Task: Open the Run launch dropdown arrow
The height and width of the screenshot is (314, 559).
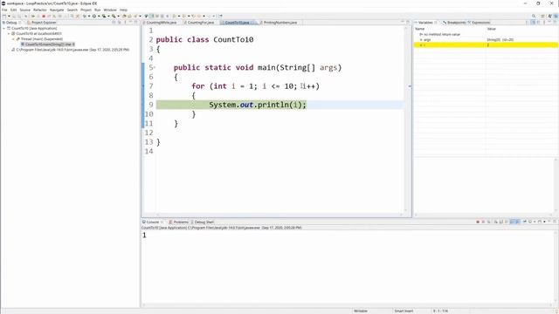Action: (x=99, y=16)
